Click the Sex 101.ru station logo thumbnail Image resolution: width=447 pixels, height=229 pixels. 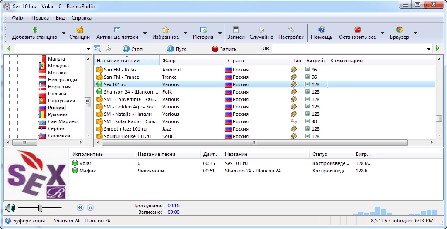point(37,174)
